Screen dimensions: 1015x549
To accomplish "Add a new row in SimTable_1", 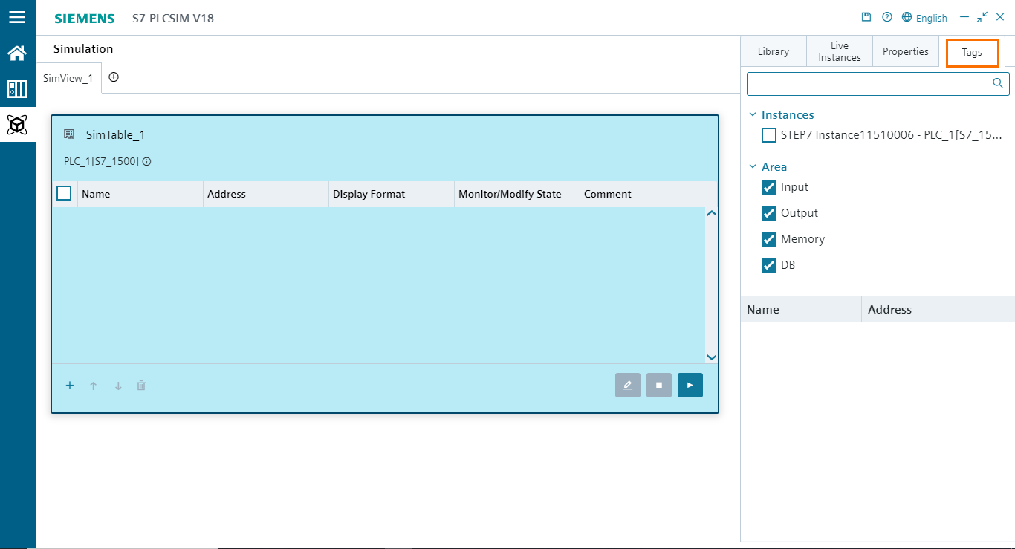I will coord(69,385).
